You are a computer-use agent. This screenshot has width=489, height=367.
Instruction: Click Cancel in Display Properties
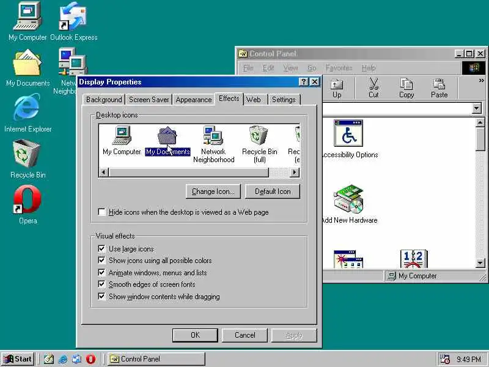pyautogui.click(x=245, y=335)
